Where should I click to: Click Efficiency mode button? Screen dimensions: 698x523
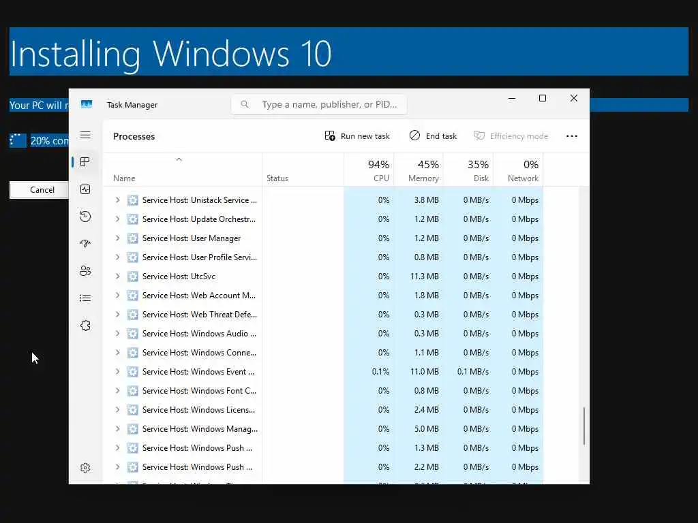(511, 136)
